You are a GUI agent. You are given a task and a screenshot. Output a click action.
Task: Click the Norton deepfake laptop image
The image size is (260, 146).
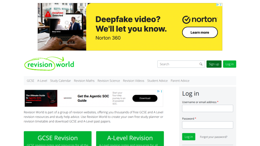point(62,27)
